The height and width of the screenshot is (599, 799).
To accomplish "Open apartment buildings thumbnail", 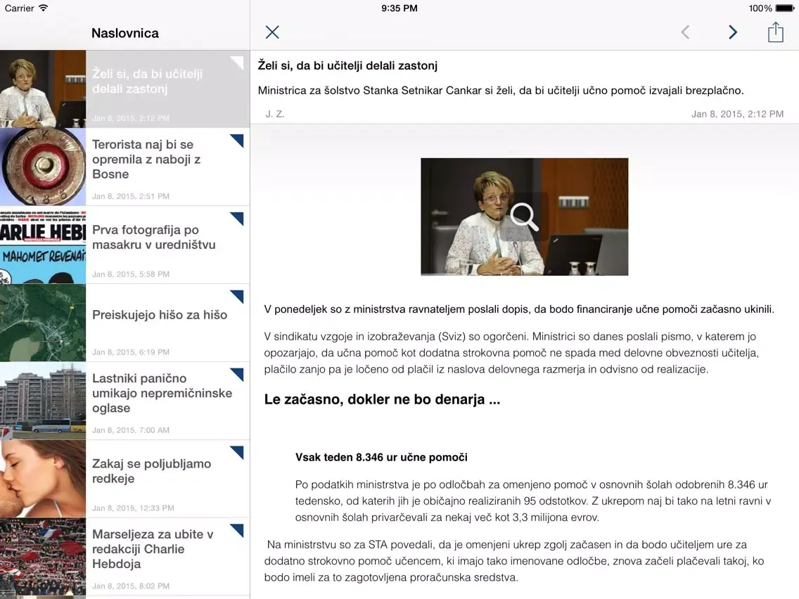I will (x=43, y=400).
